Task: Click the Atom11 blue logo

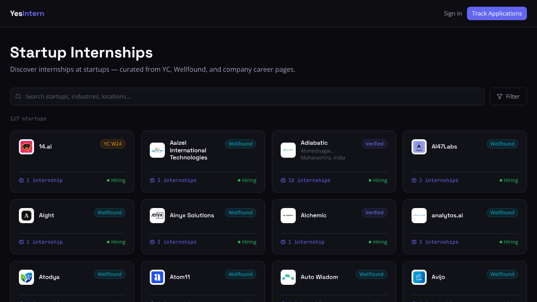Action: point(157,277)
